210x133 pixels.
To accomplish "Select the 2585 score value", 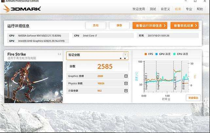I will (105, 66).
